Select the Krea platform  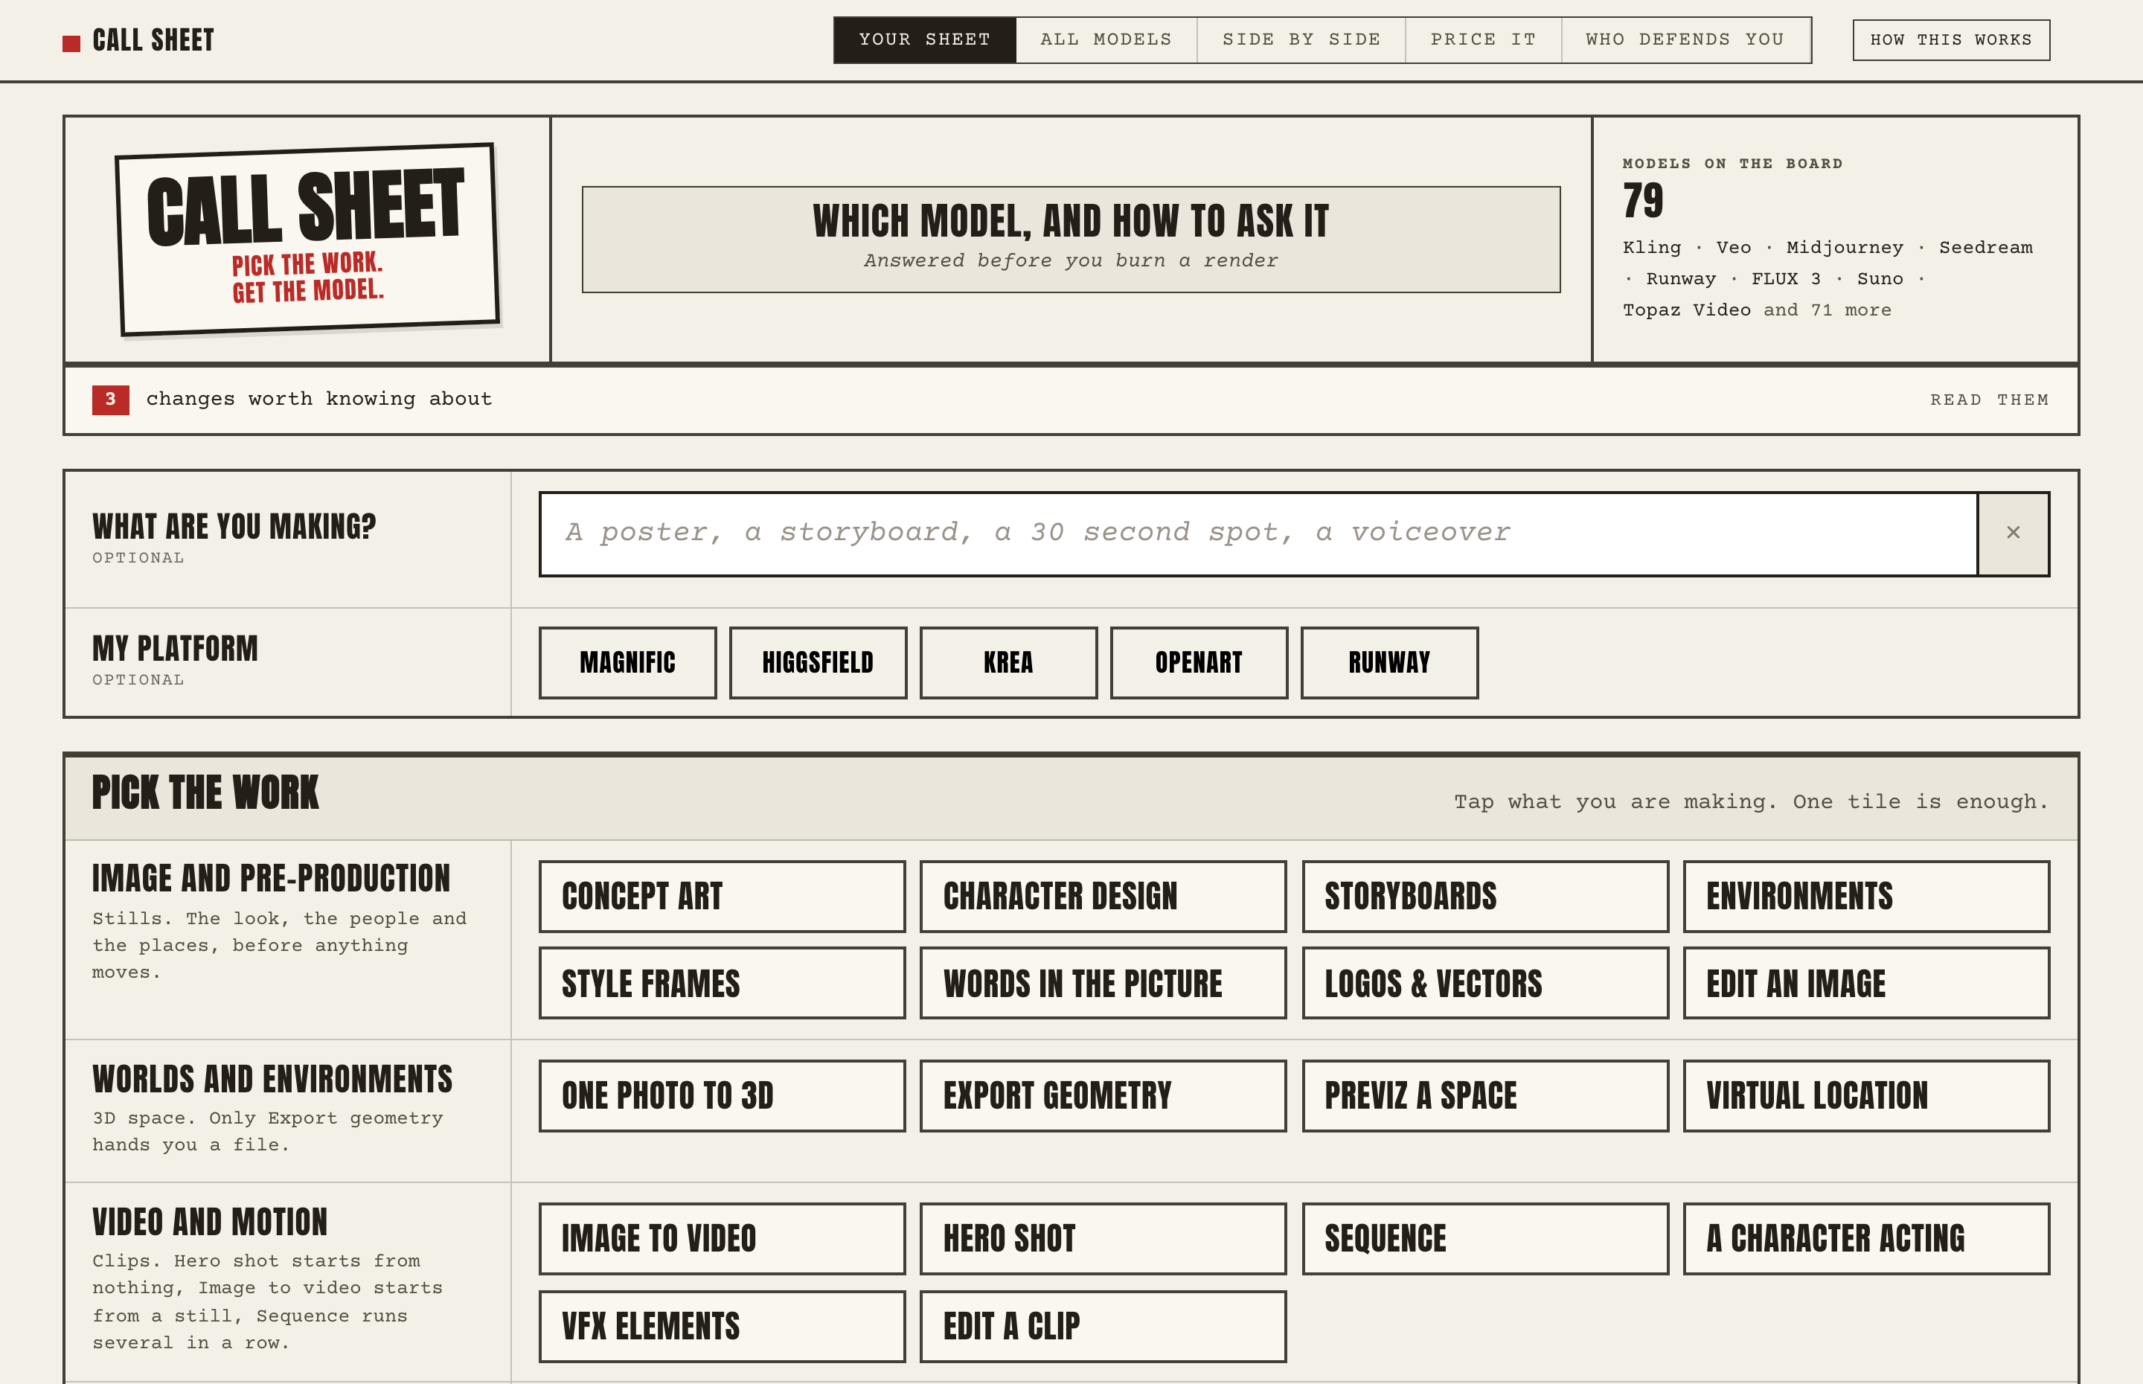1008,662
